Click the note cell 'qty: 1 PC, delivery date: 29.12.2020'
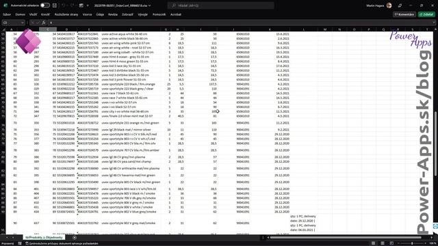 click(x=304, y=223)
